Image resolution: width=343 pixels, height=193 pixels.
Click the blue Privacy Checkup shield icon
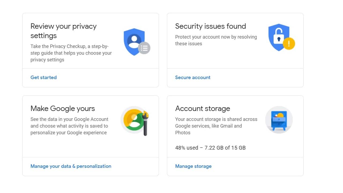click(133, 41)
